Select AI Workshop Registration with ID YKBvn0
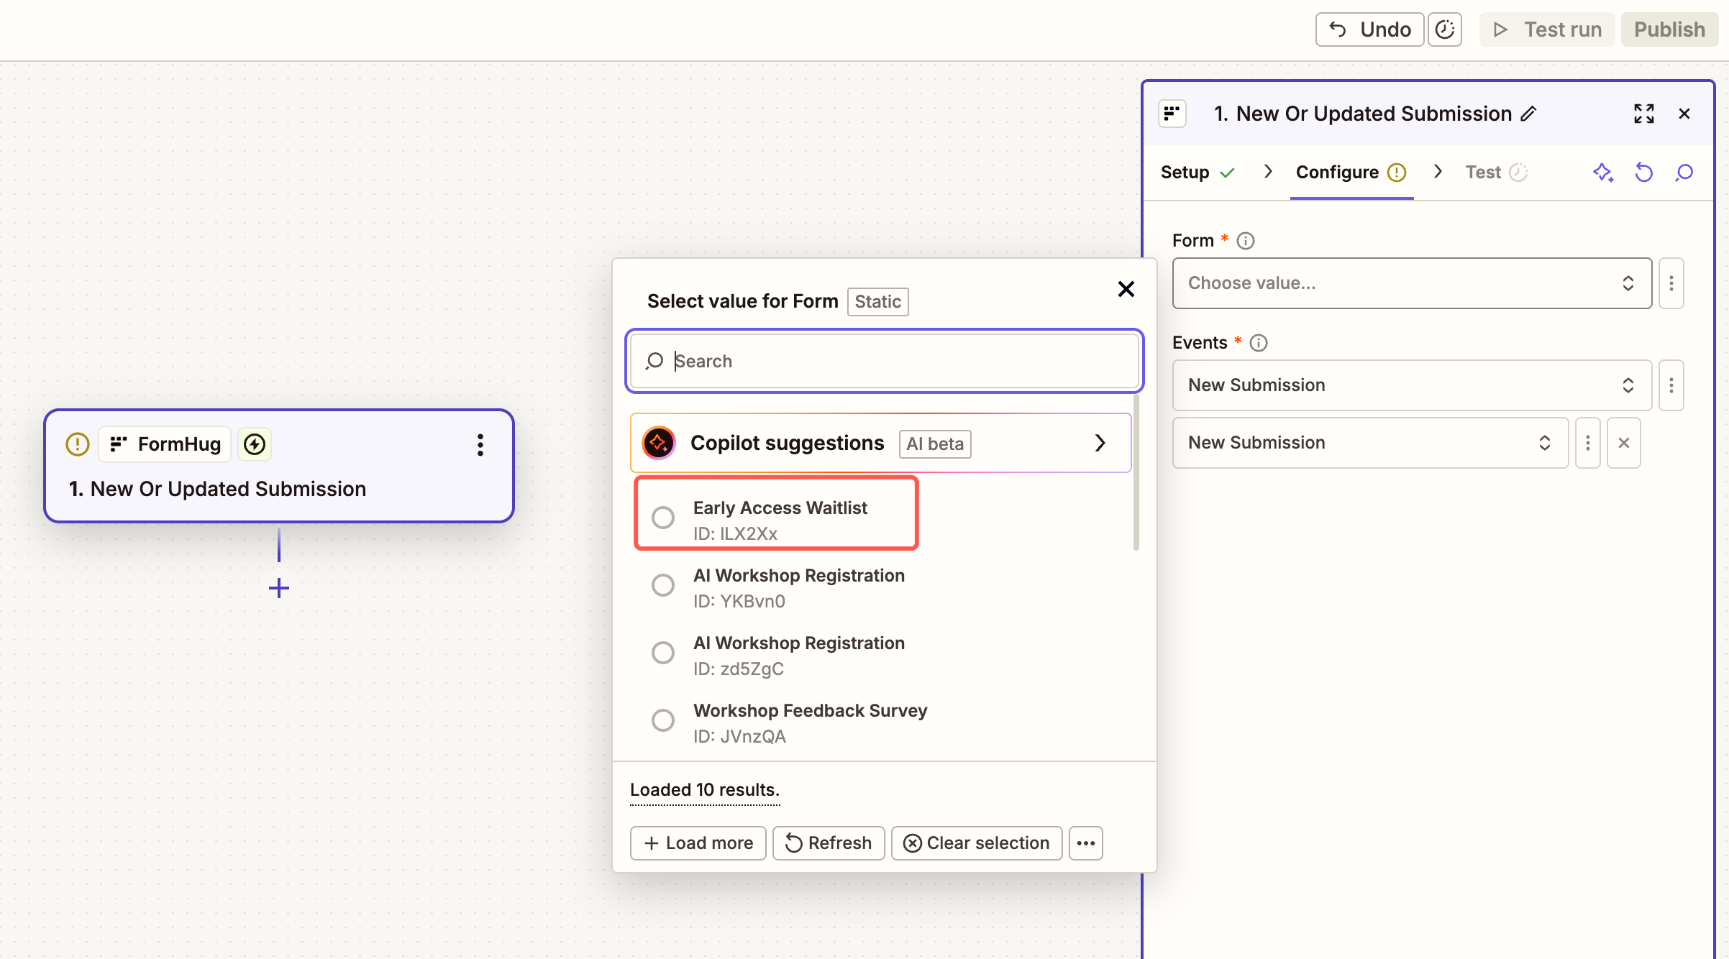This screenshot has height=959, width=1729. click(x=663, y=585)
